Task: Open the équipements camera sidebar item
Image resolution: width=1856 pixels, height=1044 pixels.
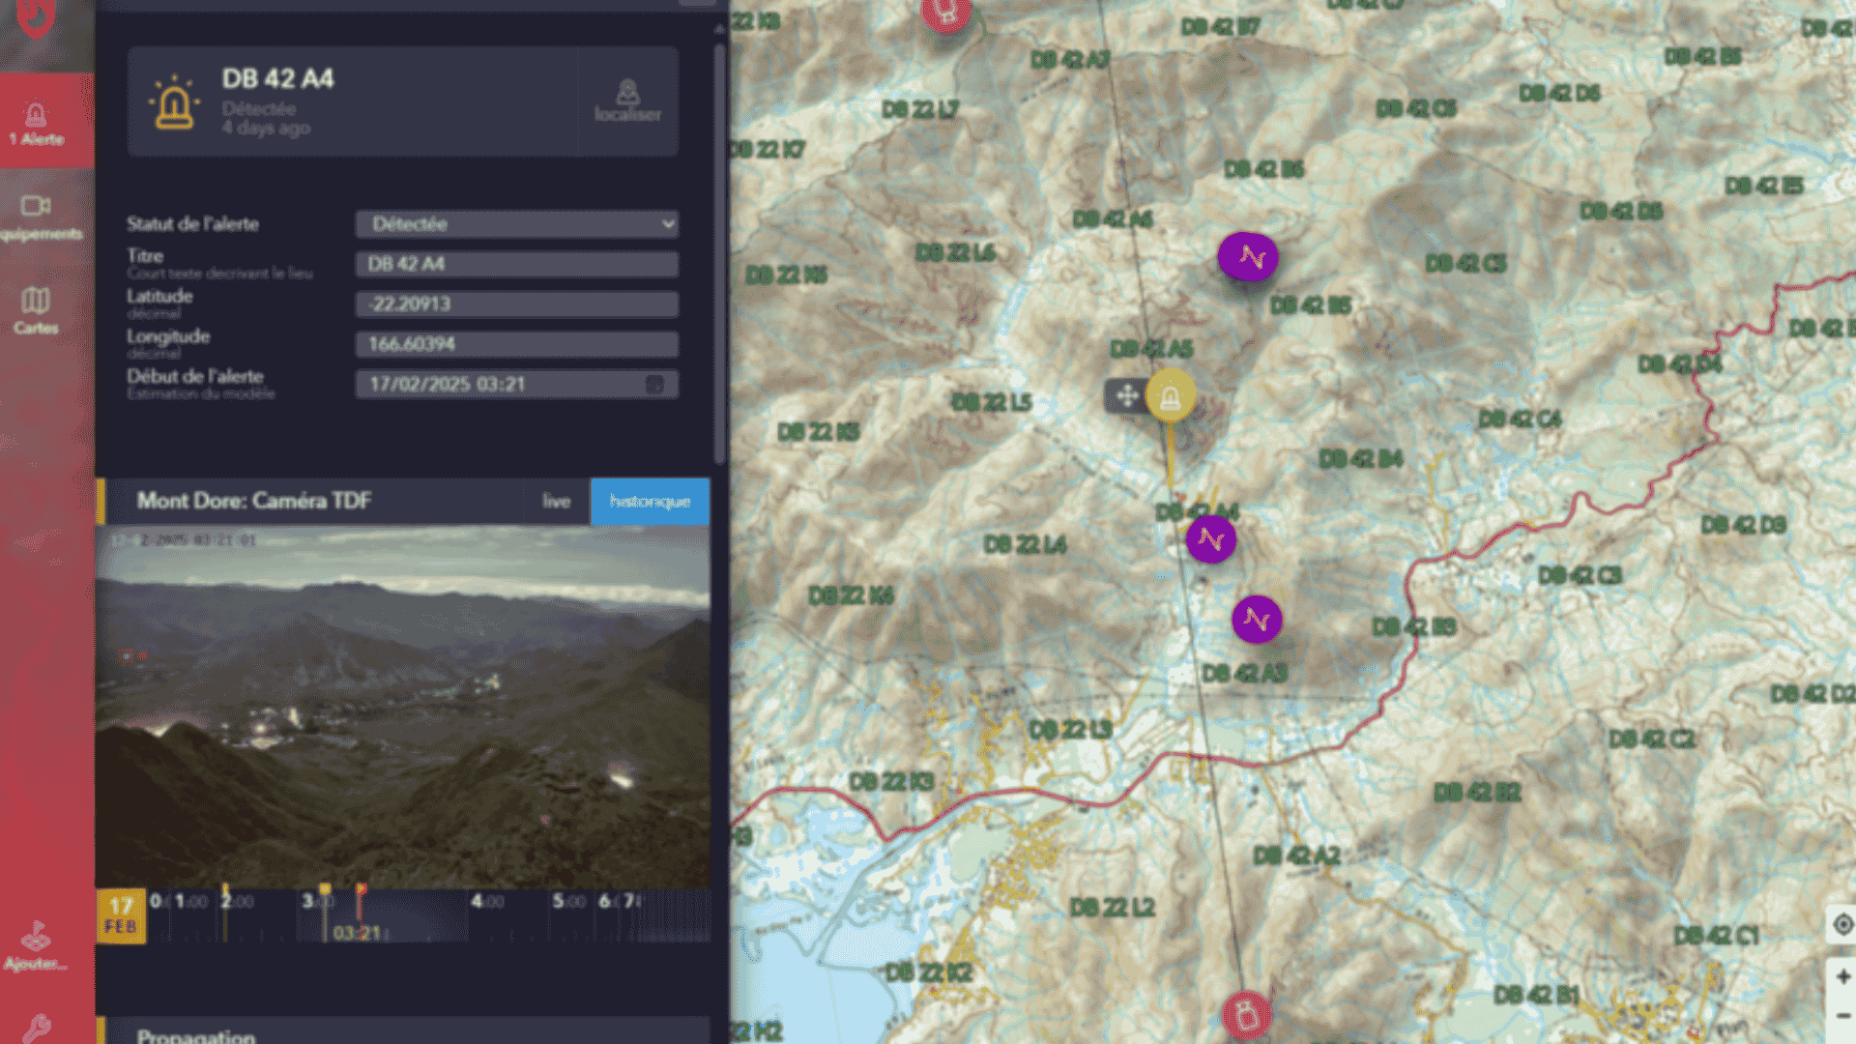Action: tap(39, 217)
